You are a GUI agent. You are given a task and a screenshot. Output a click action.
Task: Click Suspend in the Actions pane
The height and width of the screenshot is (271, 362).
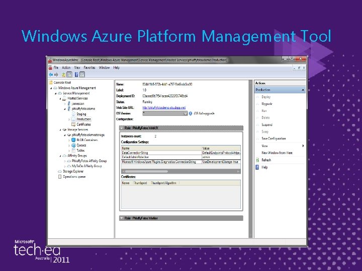click(267, 124)
